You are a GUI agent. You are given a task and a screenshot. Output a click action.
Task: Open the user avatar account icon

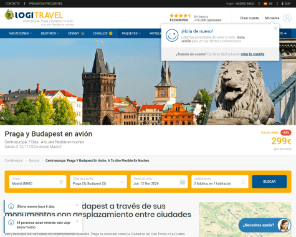tap(287, 18)
